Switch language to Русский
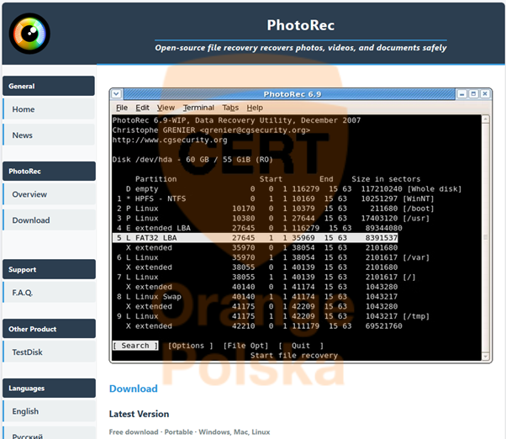 [29, 434]
